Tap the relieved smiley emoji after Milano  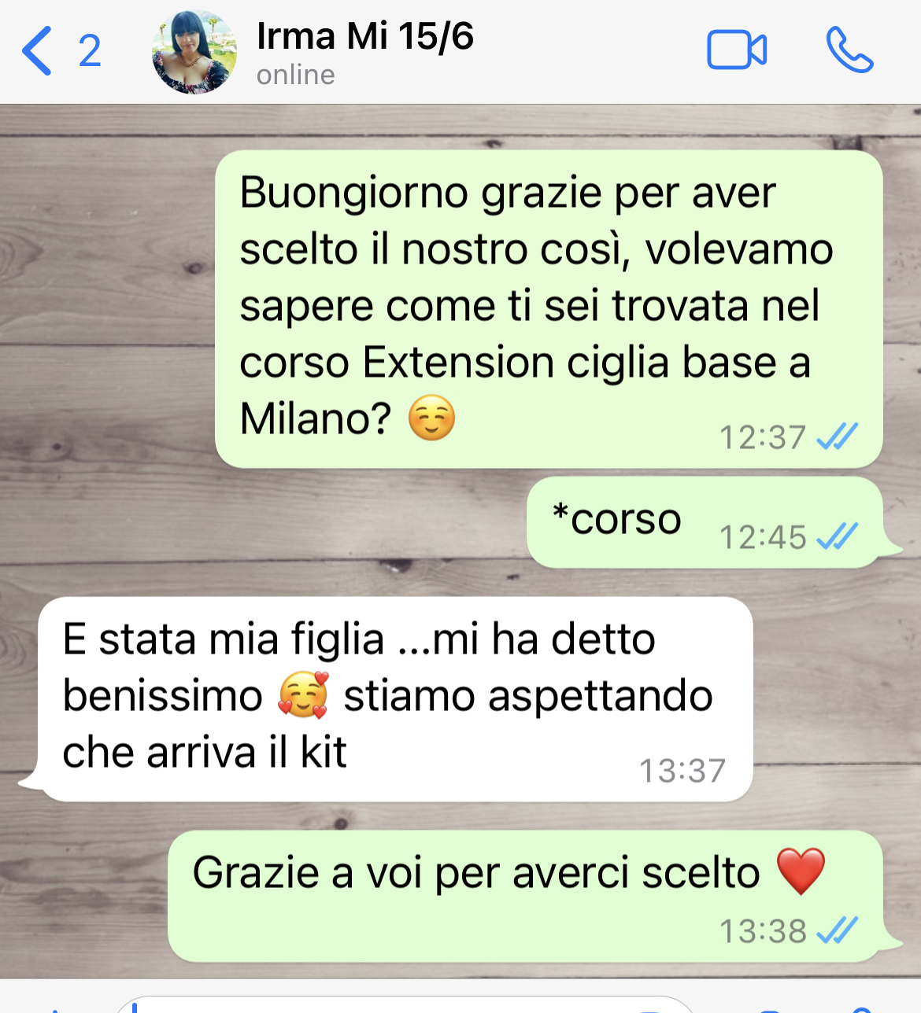(431, 418)
